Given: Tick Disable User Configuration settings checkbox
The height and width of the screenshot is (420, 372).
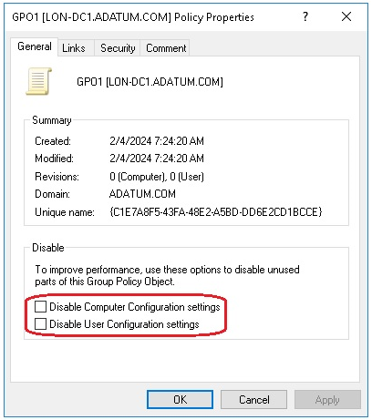Looking at the screenshot, I should click(x=40, y=324).
